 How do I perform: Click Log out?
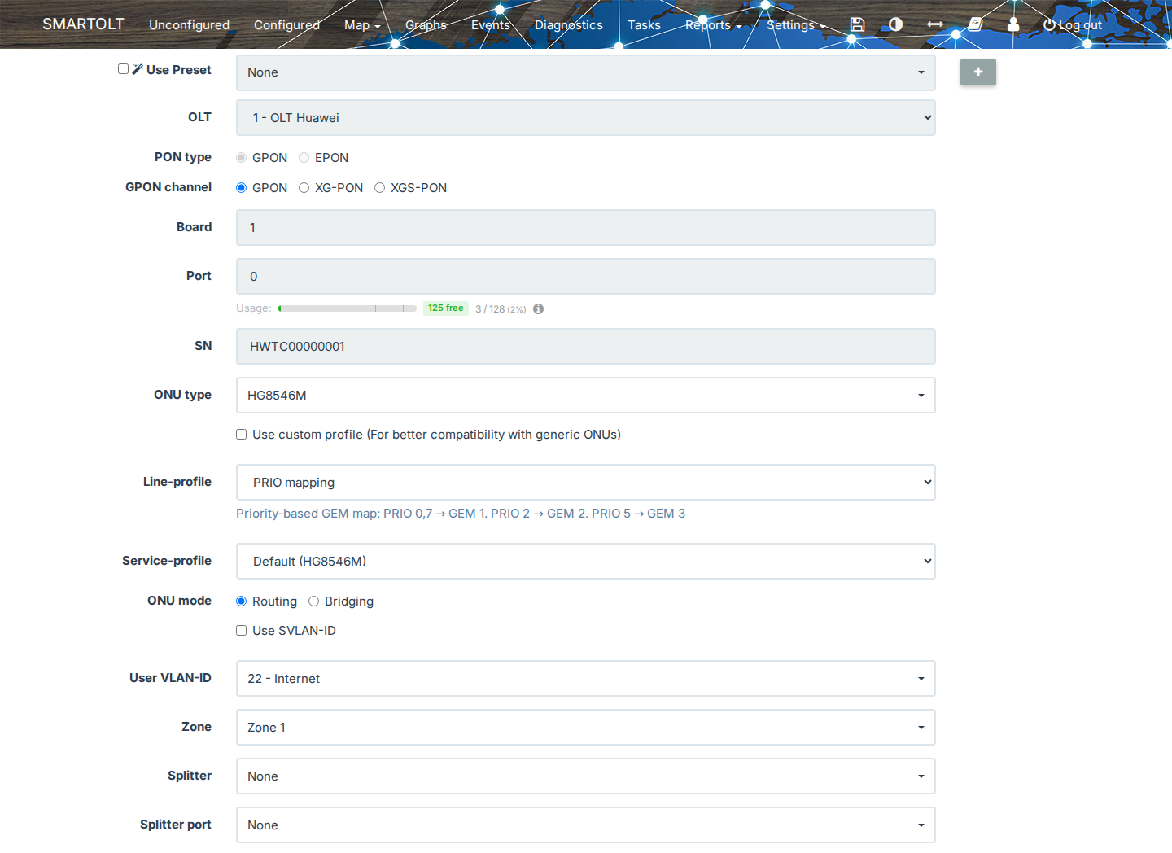[x=1073, y=24]
